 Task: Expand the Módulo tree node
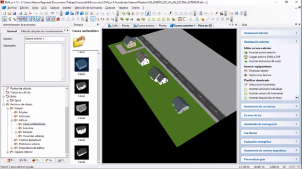16,132
